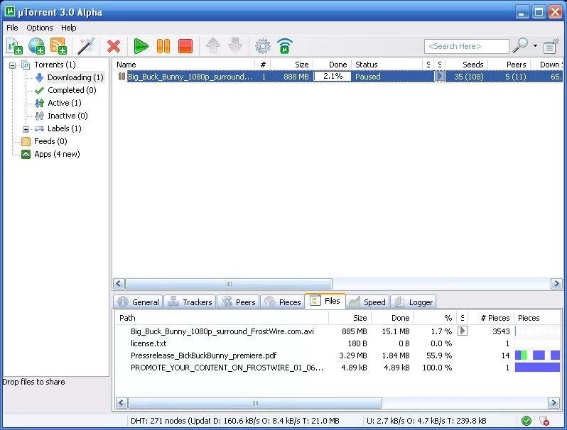567x430 pixels.
Task: Click torrent list horizontal scrollbar right arrow
Action: (x=556, y=284)
